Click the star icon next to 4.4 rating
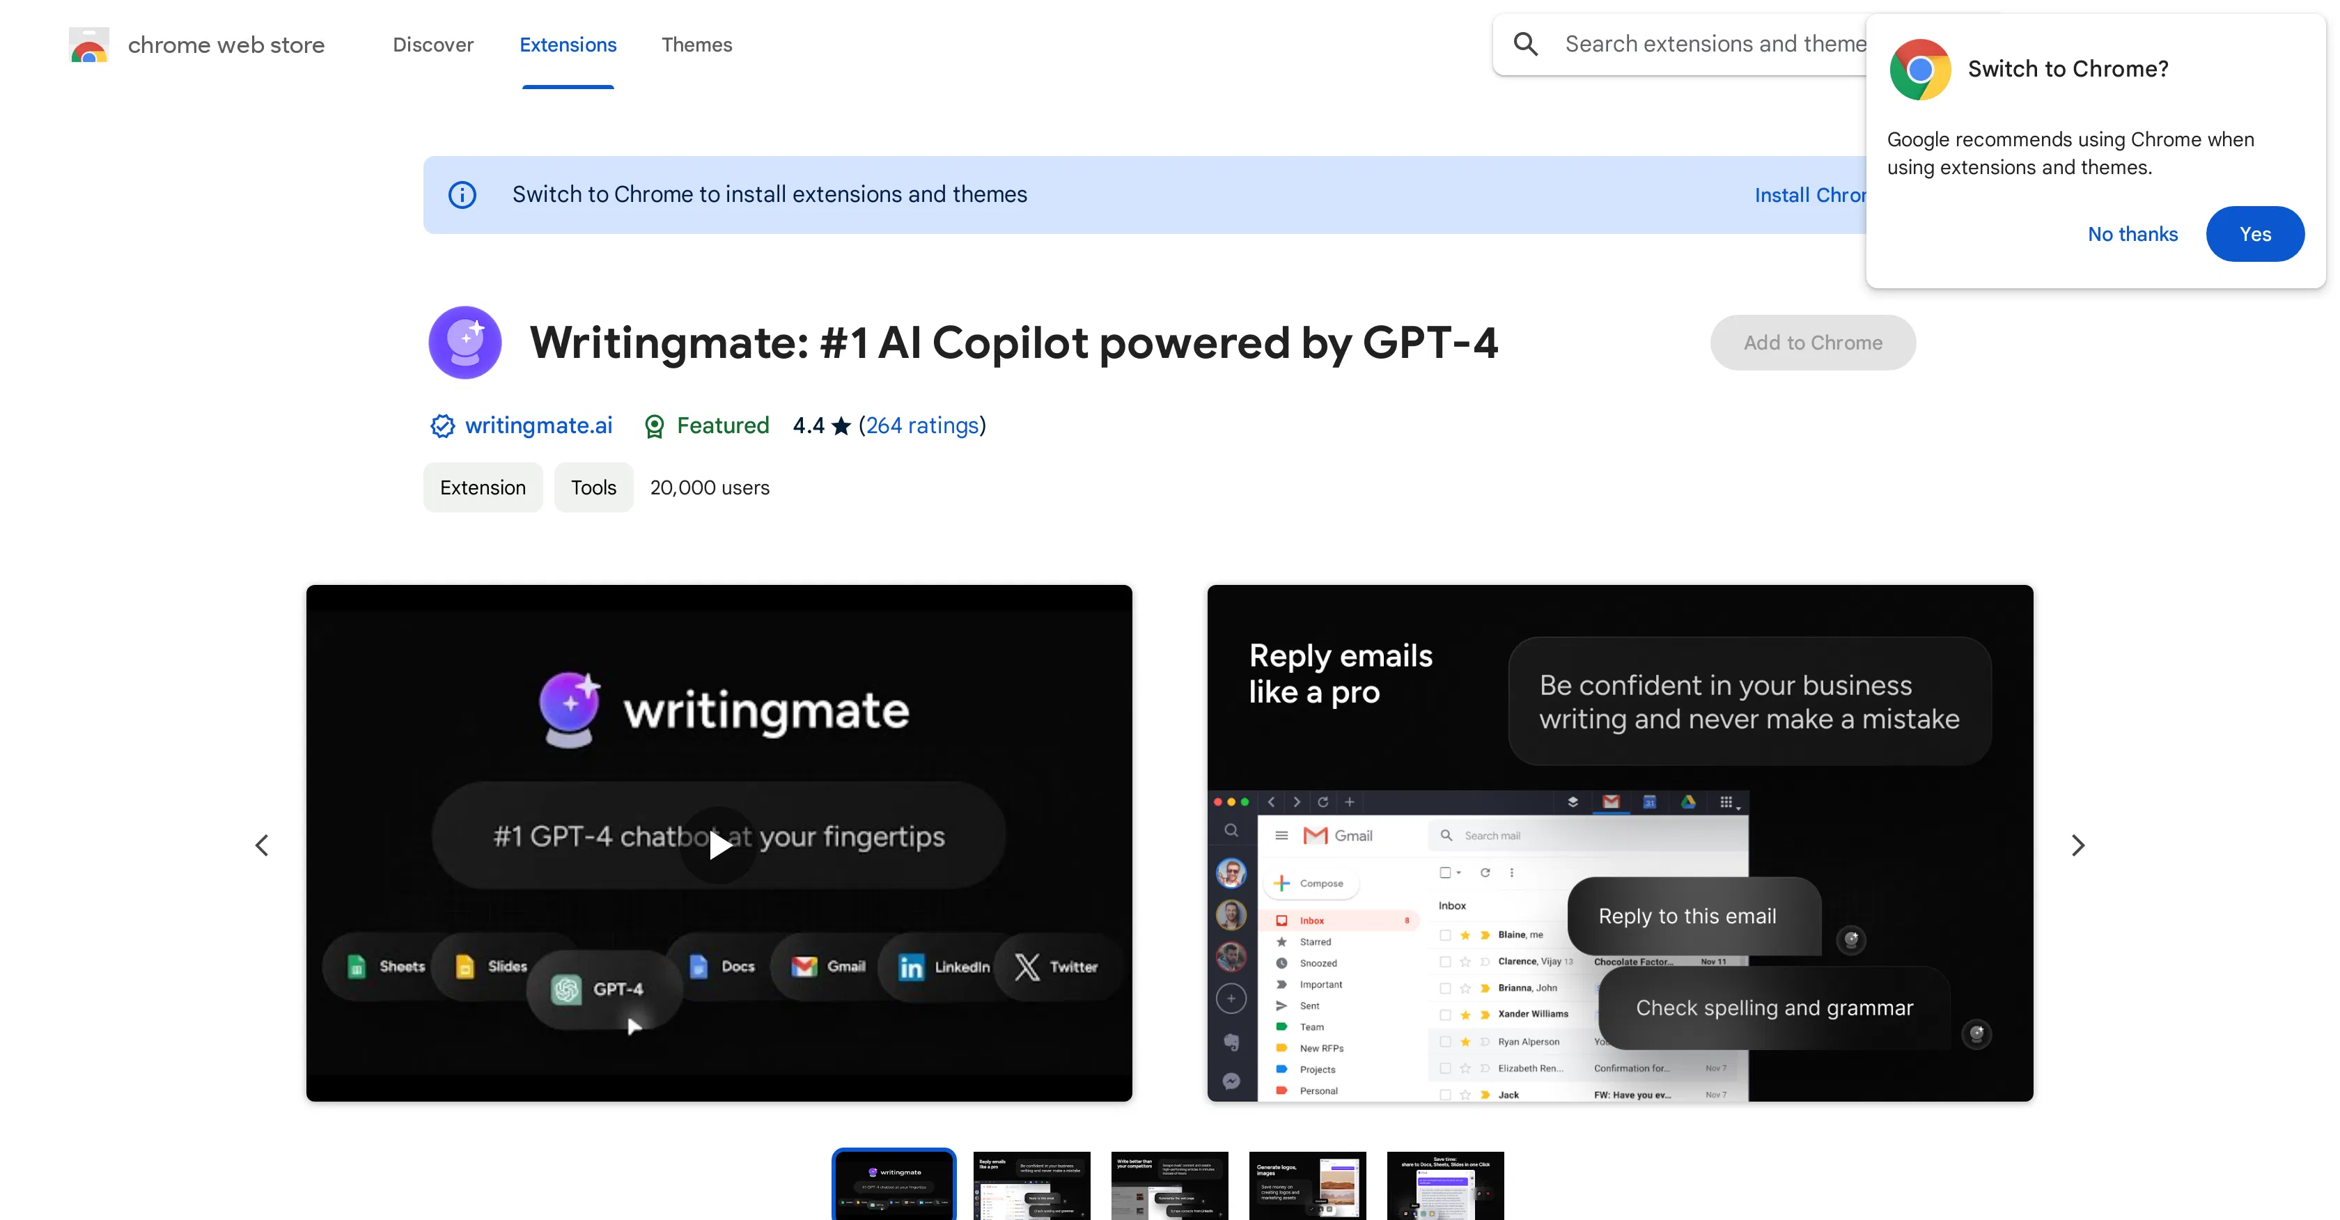 pyautogui.click(x=842, y=425)
